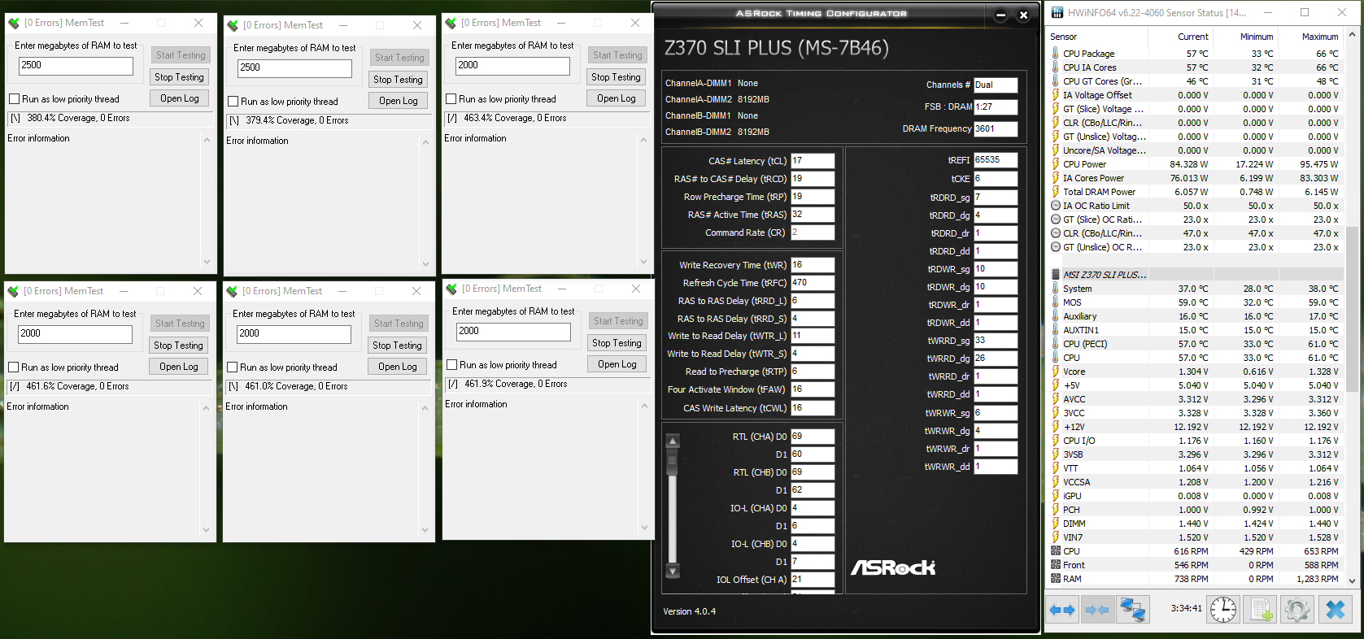Click HWiNFO sensor list scroll up arrow
Image resolution: width=1364 pixels, height=639 pixels.
[x=1353, y=35]
